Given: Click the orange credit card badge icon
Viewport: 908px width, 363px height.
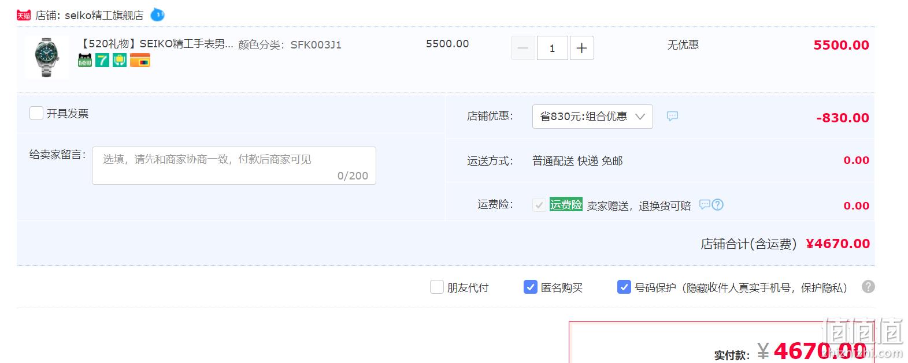Looking at the screenshot, I should click(140, 60).
